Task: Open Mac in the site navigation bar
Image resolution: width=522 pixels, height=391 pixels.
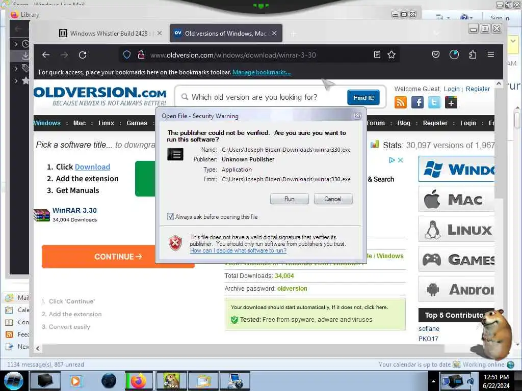Action: pyautogui.click(x=79, y=123)
